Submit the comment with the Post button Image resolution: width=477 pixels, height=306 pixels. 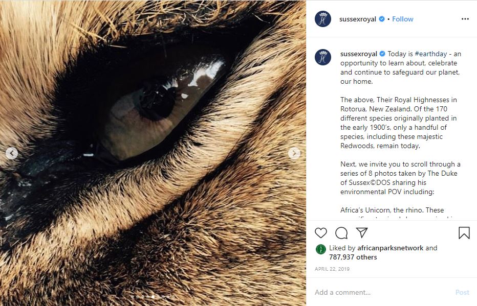(x=462, y=292)
